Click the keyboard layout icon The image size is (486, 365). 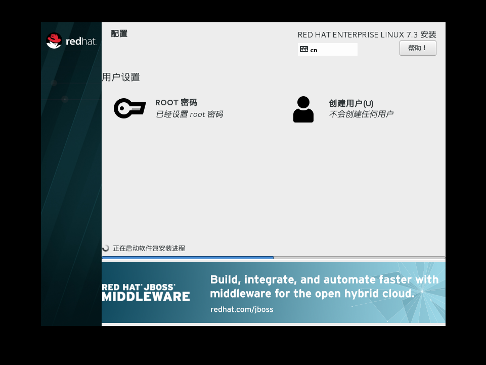click(x=304, y=49)
